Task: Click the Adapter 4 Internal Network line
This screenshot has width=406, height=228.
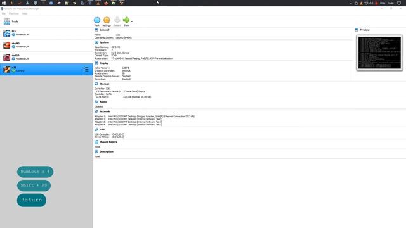Action: [x=128, y=125]
